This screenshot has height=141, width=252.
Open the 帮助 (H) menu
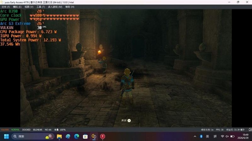pos(70,7)
